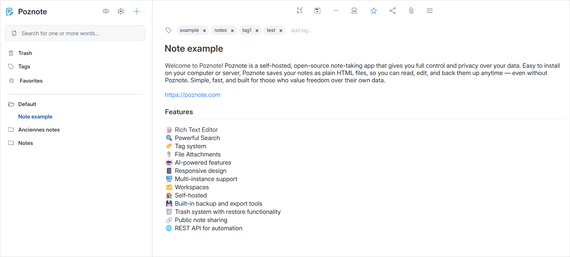Image resolution: width=570 pixels, height=257 pixels.
Task: Insert separator using the horizontal line icon
Action: (336, 11)
